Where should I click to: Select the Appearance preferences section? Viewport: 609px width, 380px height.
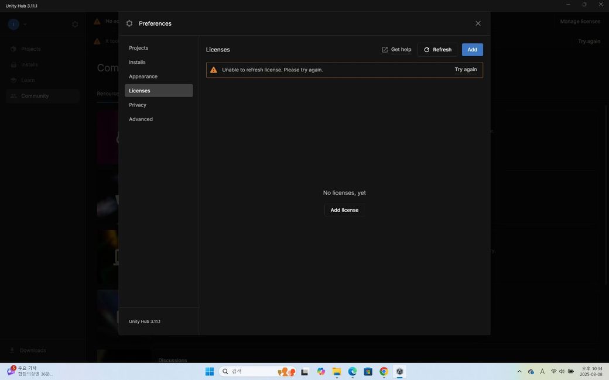pos(143,77)
